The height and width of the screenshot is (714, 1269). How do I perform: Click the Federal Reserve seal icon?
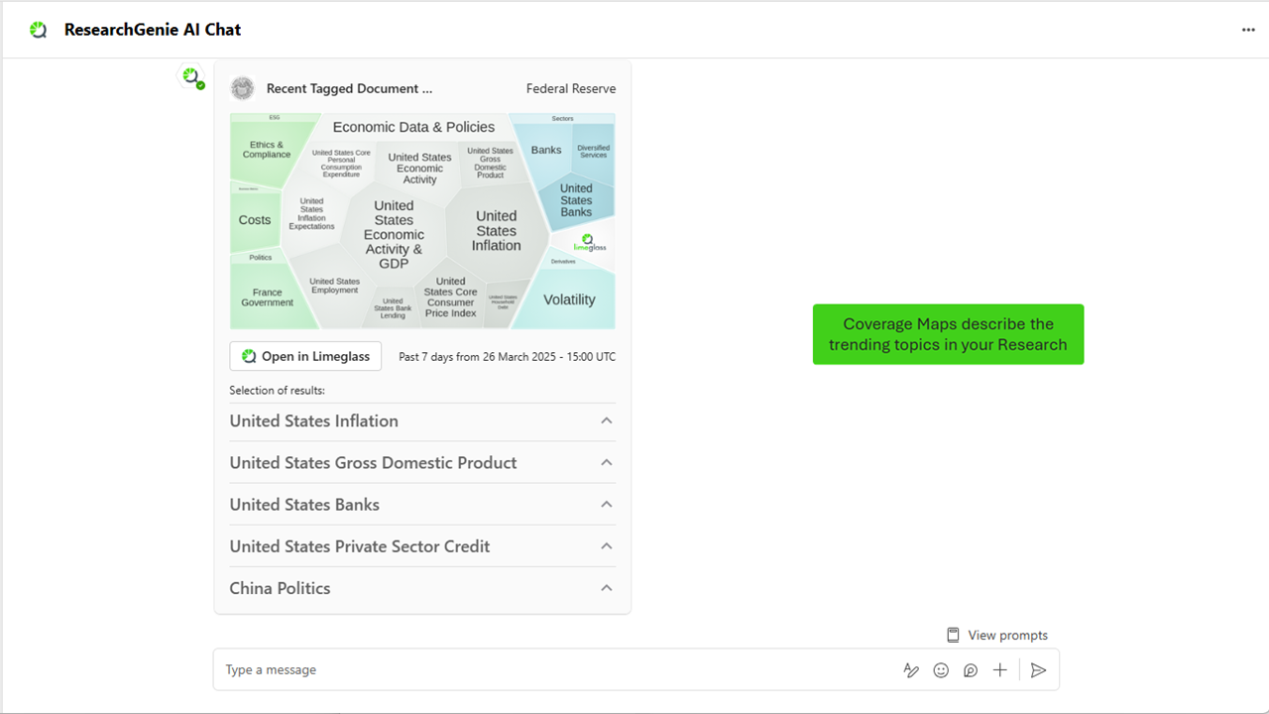242,88
